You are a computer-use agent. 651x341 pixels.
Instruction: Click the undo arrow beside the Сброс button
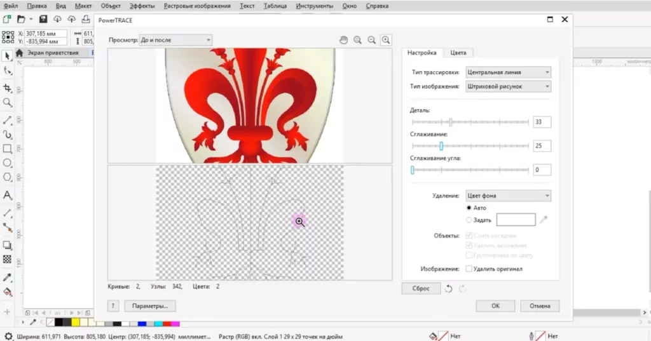point(449,288)
